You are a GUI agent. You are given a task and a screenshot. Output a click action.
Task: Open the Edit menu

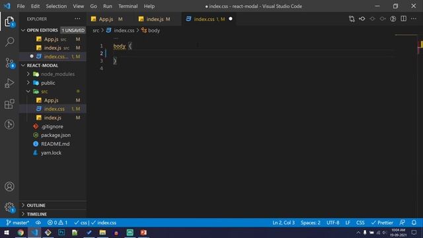click(x=35, y=6)
